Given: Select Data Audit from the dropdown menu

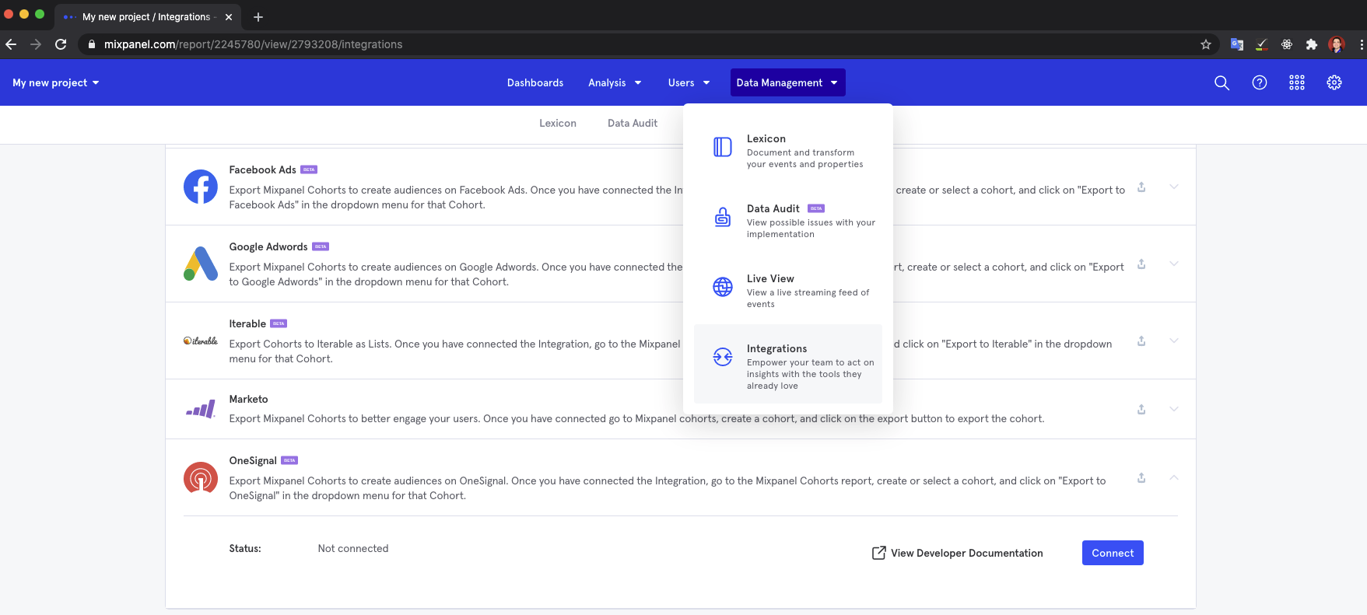Looking at the screenshot, I should tap(787, 221).
